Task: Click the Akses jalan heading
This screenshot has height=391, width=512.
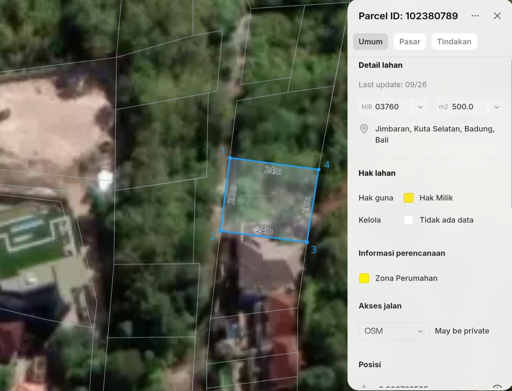Action: click(380, 306)
